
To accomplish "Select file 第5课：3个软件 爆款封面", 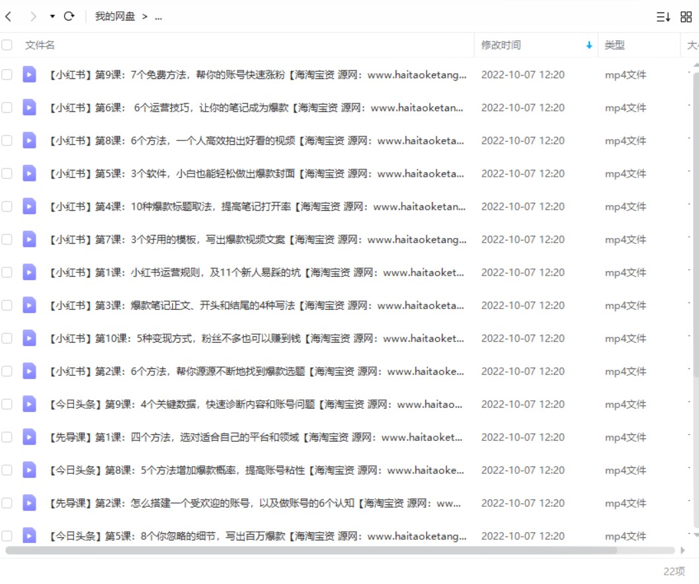I will (x=257, y=173).
